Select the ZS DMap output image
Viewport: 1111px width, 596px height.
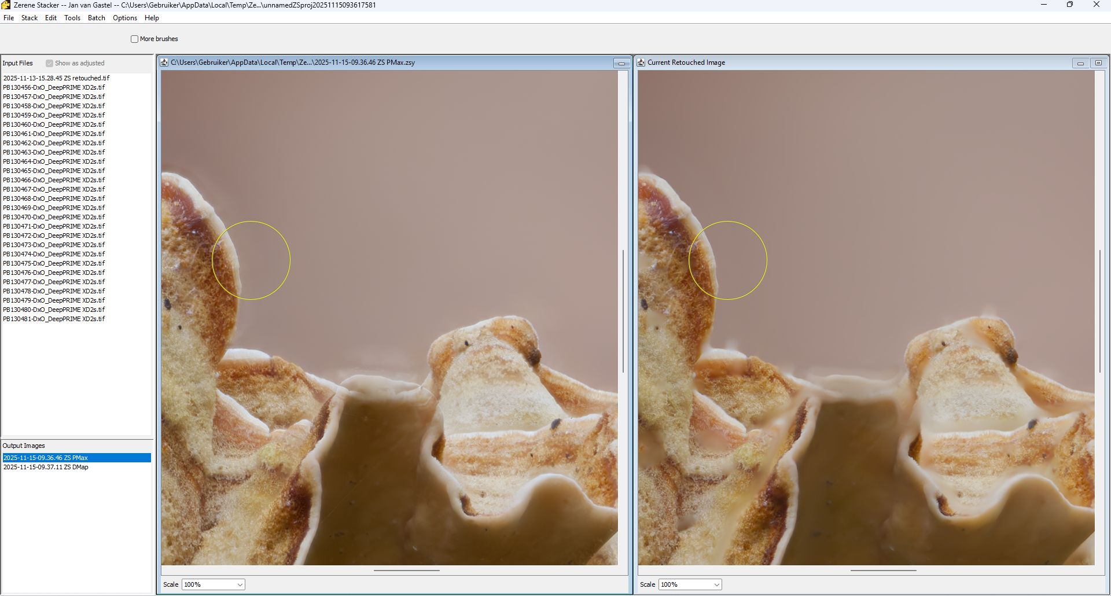[46, 467]
